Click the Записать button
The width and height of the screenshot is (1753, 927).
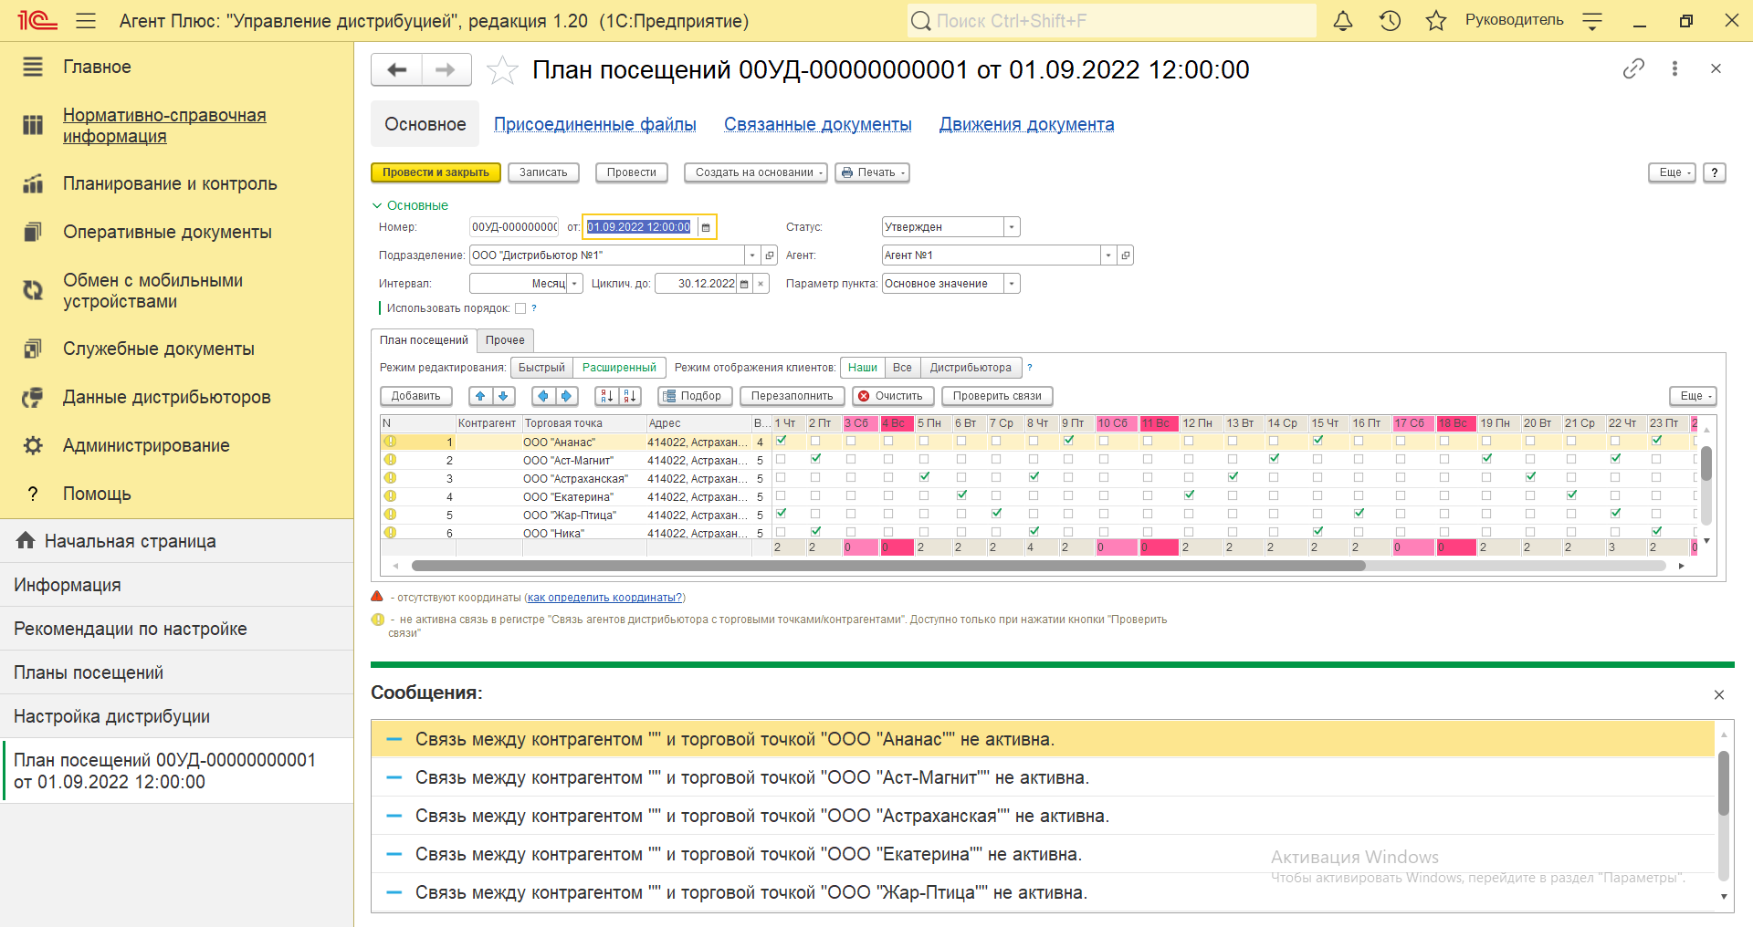(543, 172)
